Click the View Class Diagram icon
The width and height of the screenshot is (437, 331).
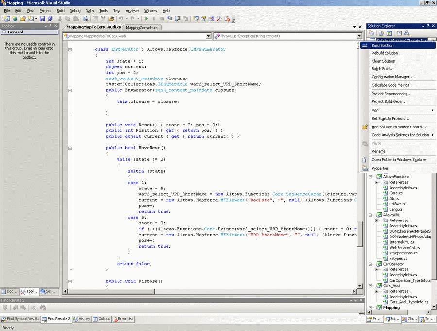407,33
